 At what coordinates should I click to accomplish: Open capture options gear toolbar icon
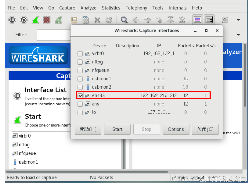pos(24,20)
